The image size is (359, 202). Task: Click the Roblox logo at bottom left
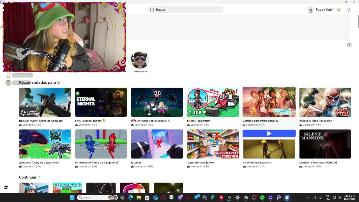coord(6,187)
